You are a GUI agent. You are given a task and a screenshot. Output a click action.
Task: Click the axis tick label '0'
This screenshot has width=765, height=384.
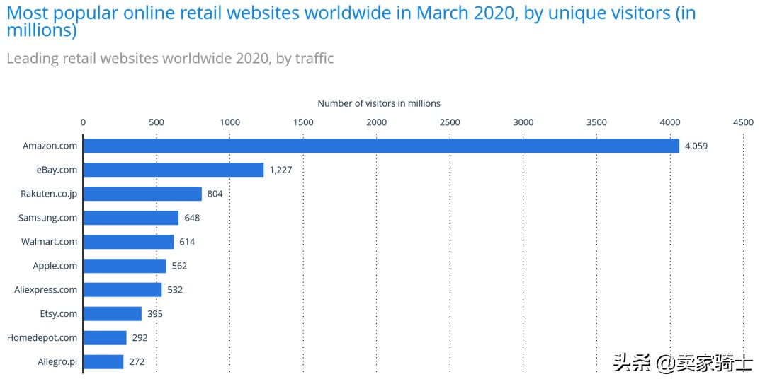pos(83,122)
